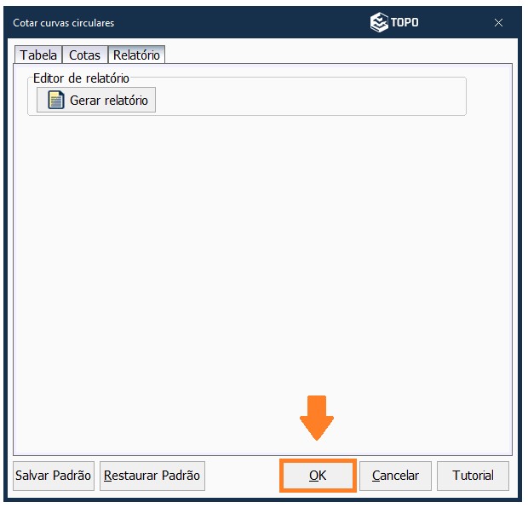Click the 'Editor de relatório' group label
This screenshot has height=508, width=528.
[x=81, y=78]
